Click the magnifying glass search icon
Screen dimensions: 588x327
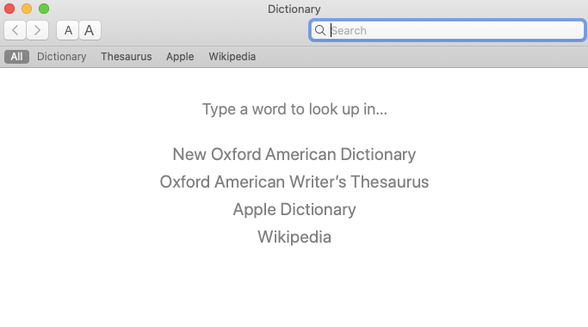pyautogui.click(x=320, y=30)
